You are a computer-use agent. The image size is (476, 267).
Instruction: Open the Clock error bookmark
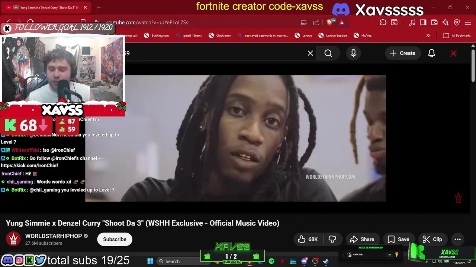[220, 36]
